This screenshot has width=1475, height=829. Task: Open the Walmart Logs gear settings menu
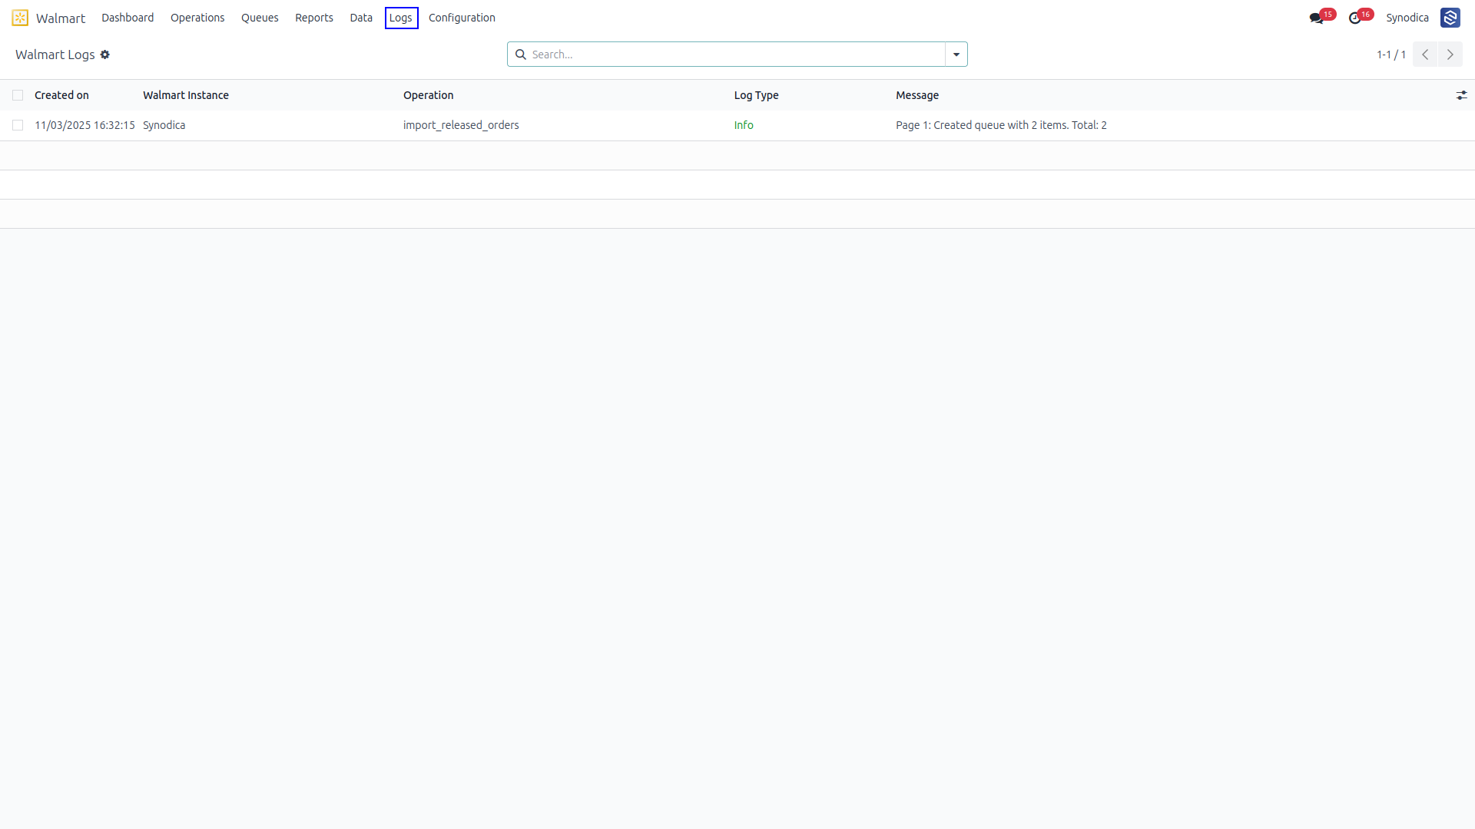[105, 54]
